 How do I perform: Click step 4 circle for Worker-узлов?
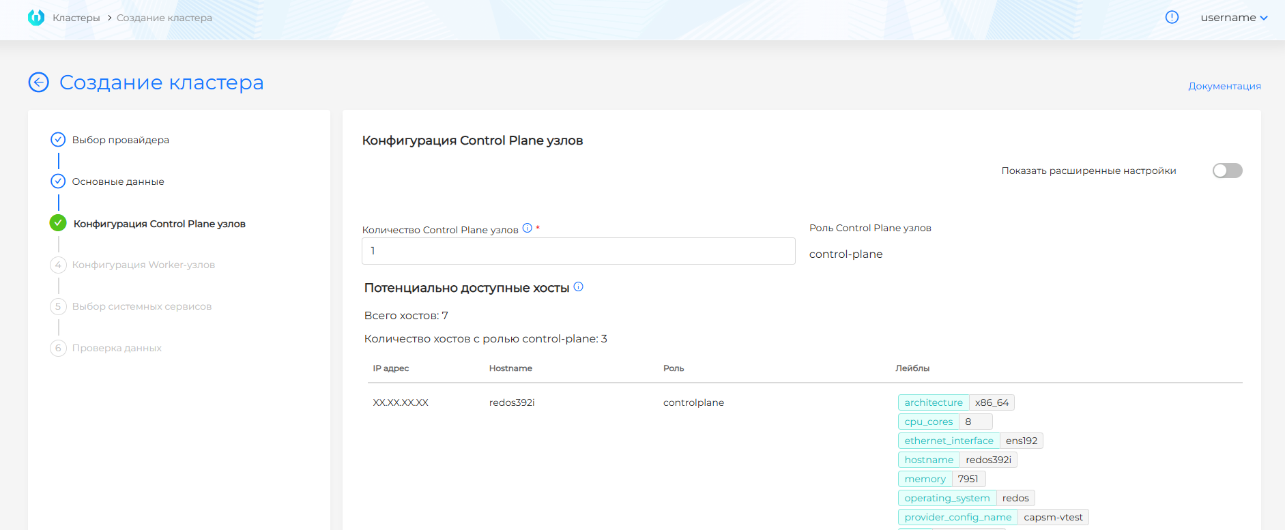click(58, 265)
